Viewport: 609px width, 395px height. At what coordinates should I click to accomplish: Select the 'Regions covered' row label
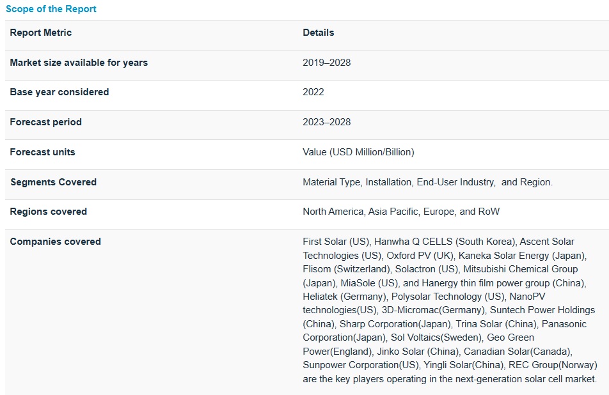[49, 212]
